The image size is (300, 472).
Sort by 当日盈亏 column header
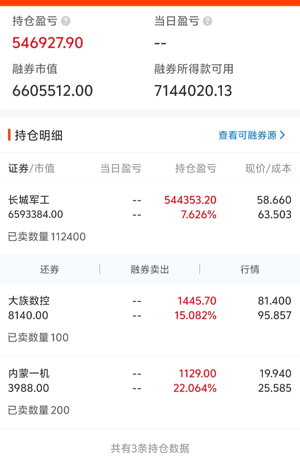tap(120, 168)
